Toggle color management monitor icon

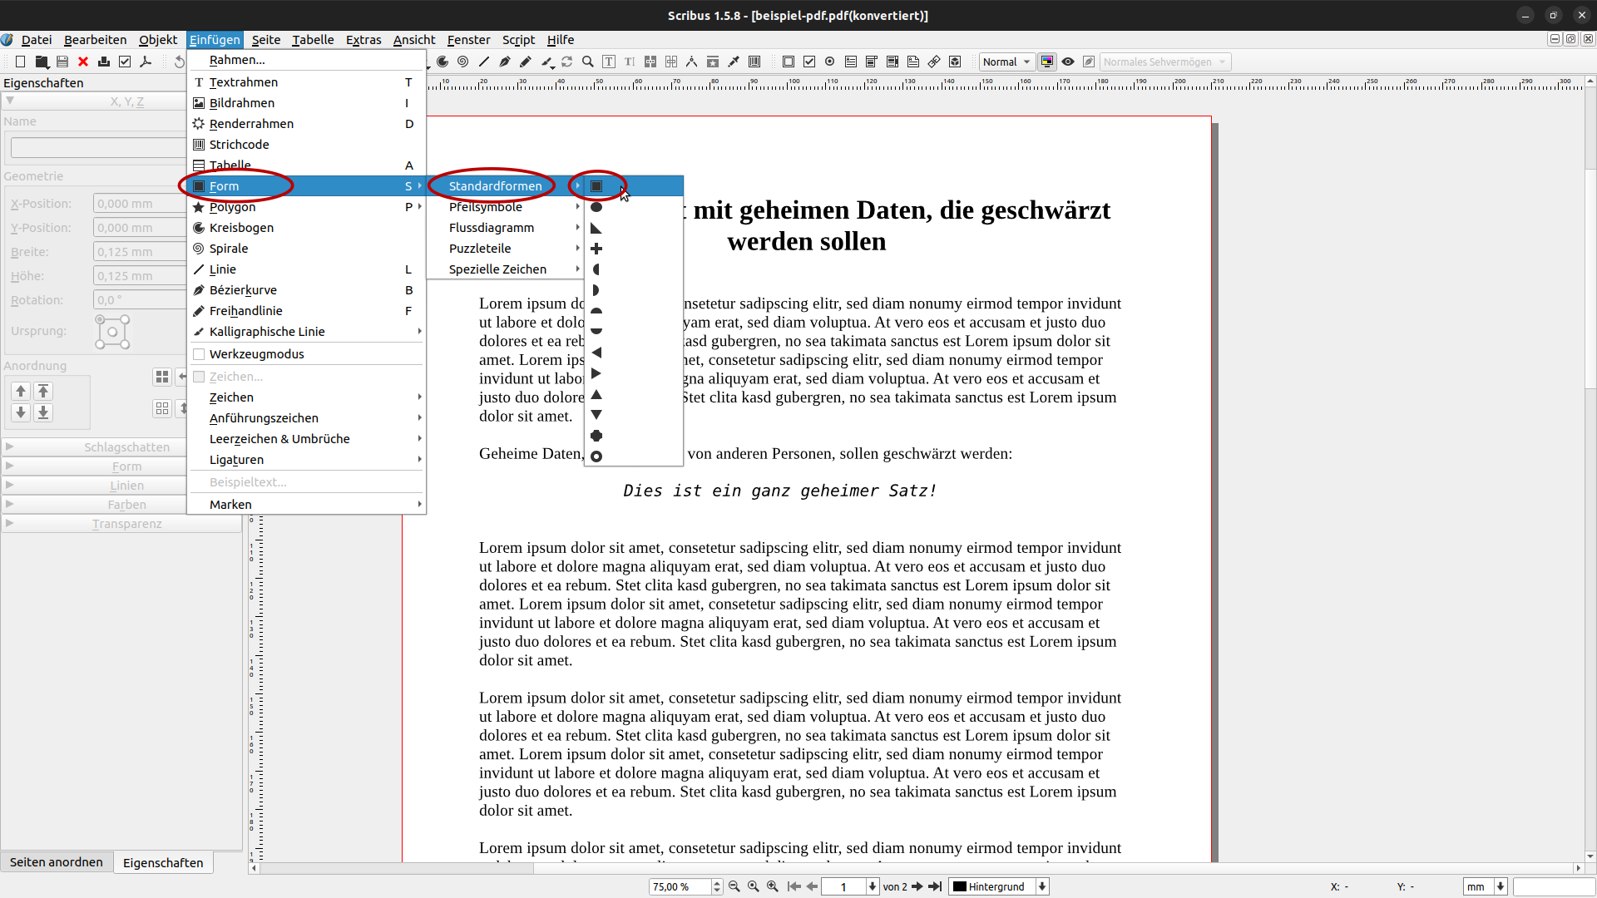1047,62
